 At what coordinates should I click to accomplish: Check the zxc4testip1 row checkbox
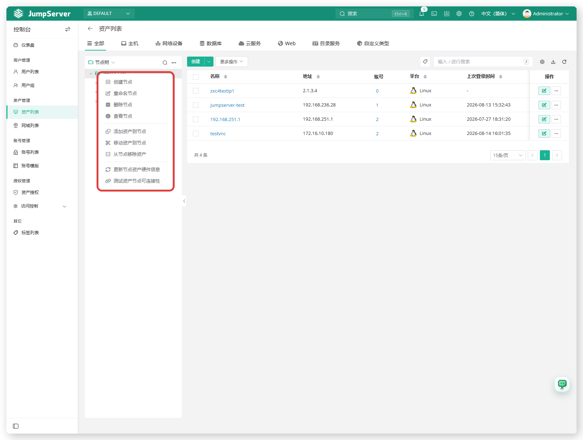[196, 91]
